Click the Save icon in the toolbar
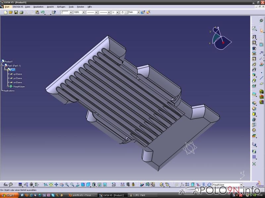This screenshot has height=198, width=265. coord(16,12)
